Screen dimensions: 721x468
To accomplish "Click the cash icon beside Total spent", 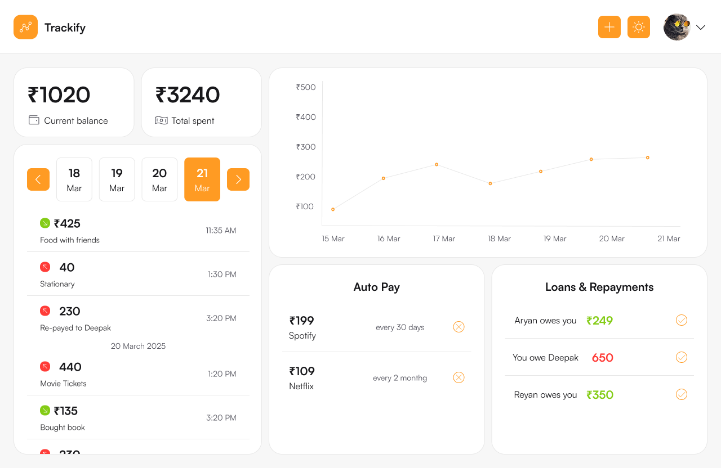I will [161, 120].
